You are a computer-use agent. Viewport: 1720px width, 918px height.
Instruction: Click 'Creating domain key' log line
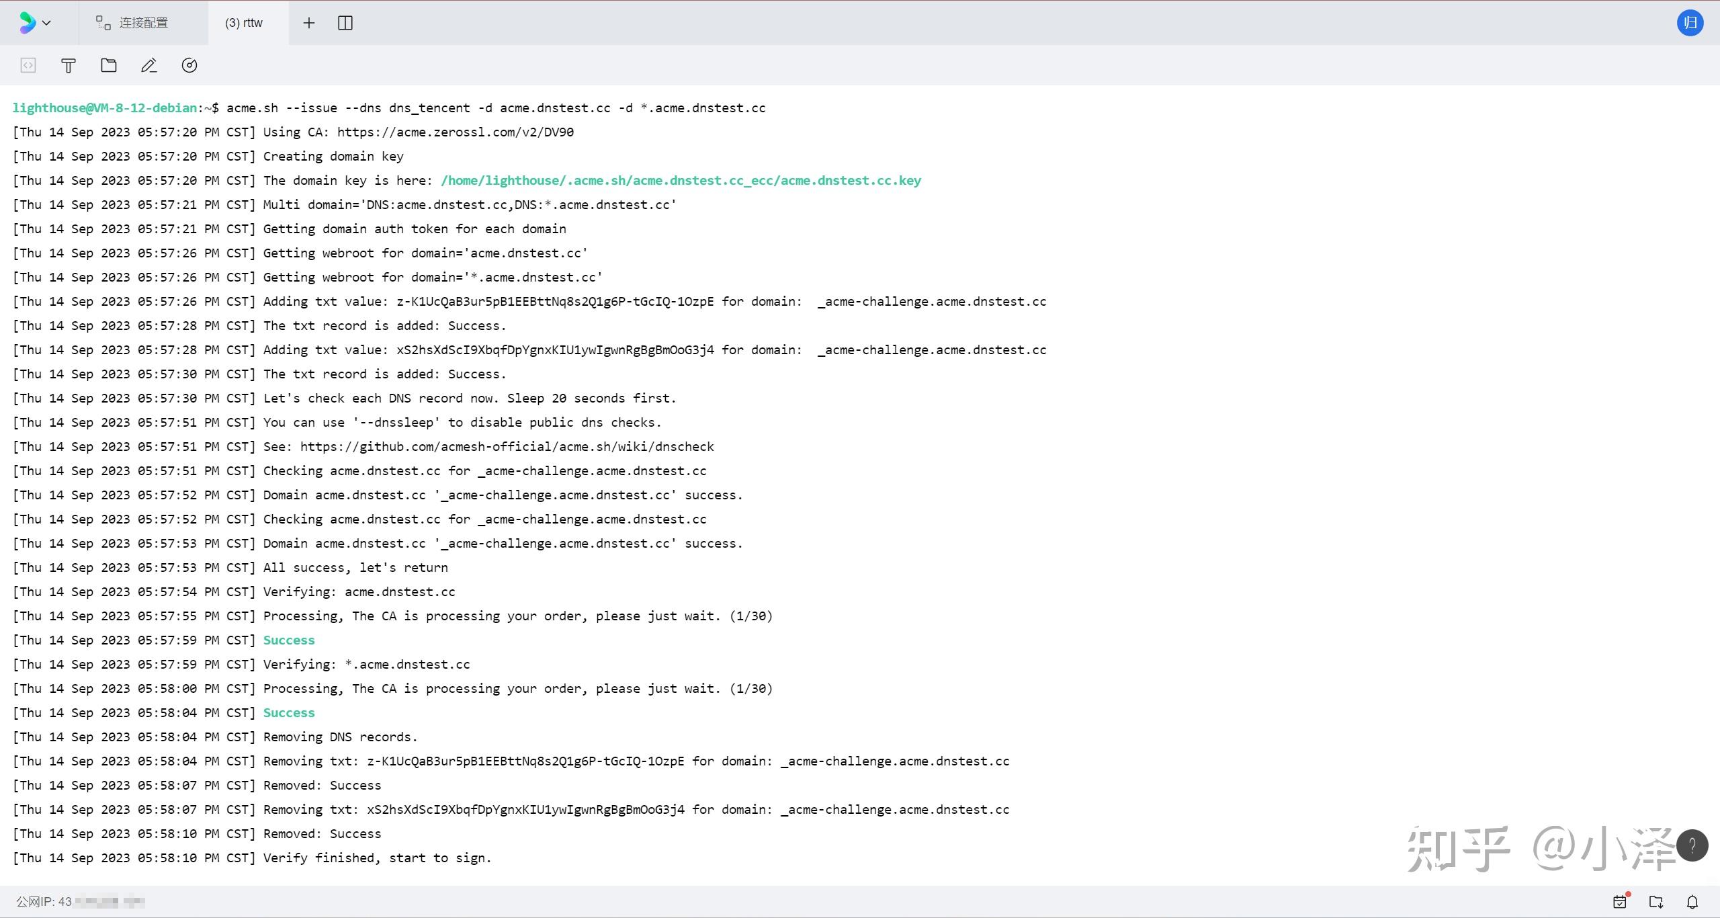[208, 156]
